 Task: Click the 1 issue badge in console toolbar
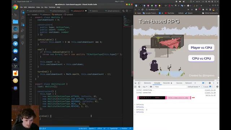click(x=208, y=87)
